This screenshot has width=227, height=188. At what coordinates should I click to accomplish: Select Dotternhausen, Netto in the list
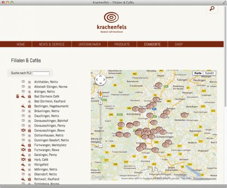[x=49, y=135]
